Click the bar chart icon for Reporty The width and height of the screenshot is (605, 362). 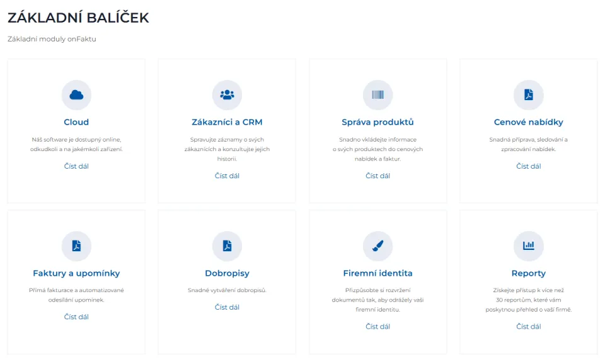529,246
